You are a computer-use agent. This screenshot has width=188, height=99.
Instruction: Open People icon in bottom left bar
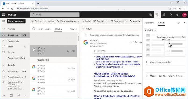19,96
